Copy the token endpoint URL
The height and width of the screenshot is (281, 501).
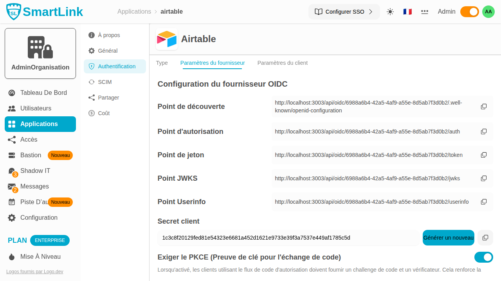pyautogui.click(x=484, y=155)
